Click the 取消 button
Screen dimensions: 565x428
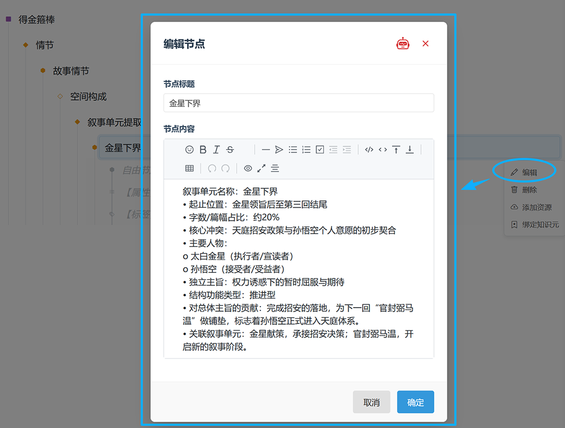pos(372,402)
